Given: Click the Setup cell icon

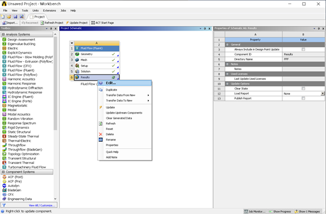Looking at the screenshot, I should [77, 66].
